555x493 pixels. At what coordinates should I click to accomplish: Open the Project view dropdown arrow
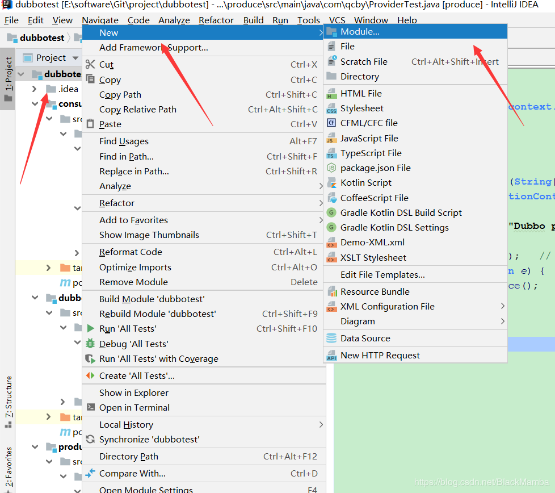click(75, 58)
